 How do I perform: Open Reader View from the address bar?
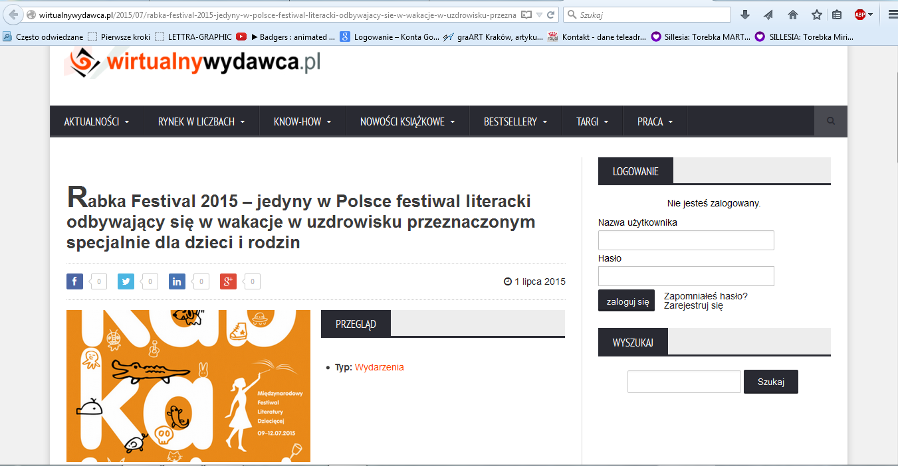coord(526,15)
